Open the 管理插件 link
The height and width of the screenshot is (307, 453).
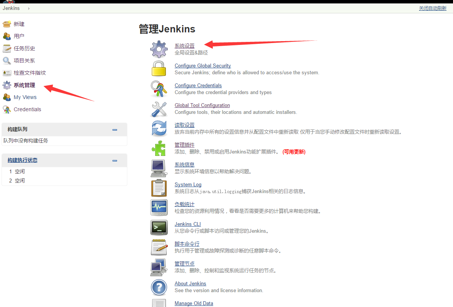point(185,145)
